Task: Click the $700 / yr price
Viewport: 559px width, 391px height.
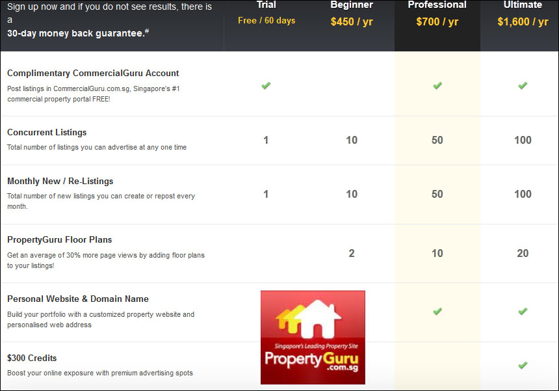Action: point(437,21)
